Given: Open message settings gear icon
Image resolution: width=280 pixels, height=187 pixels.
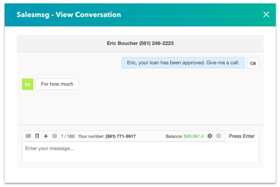Looking at the screenshot, I should pos(210,136).
